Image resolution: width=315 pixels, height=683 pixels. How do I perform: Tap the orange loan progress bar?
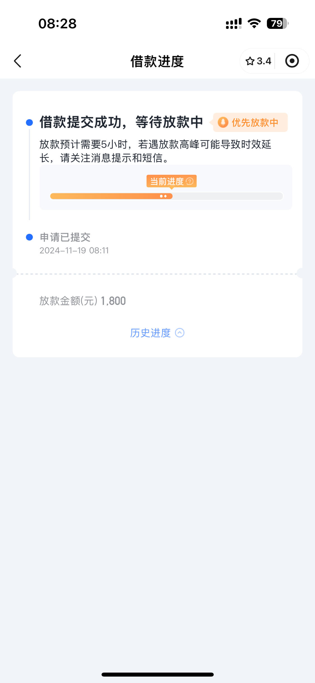click(x=166, y=196)
